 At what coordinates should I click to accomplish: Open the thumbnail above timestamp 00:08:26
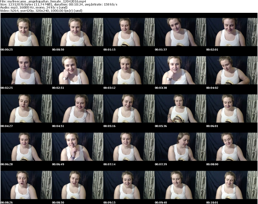pos(26,185)
